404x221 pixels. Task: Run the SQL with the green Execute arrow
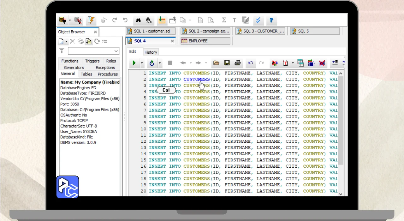point(134,63)
